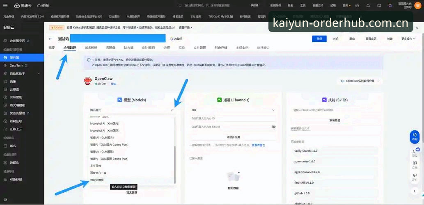The height and width of the screenshot is (205, 424).
Task: Click the 续费 renew button
Action: tap(390, 39)
